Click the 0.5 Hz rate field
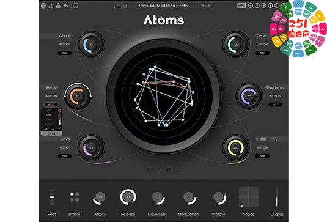The height and width of the screenshot is (222, 327). [51, 133]
